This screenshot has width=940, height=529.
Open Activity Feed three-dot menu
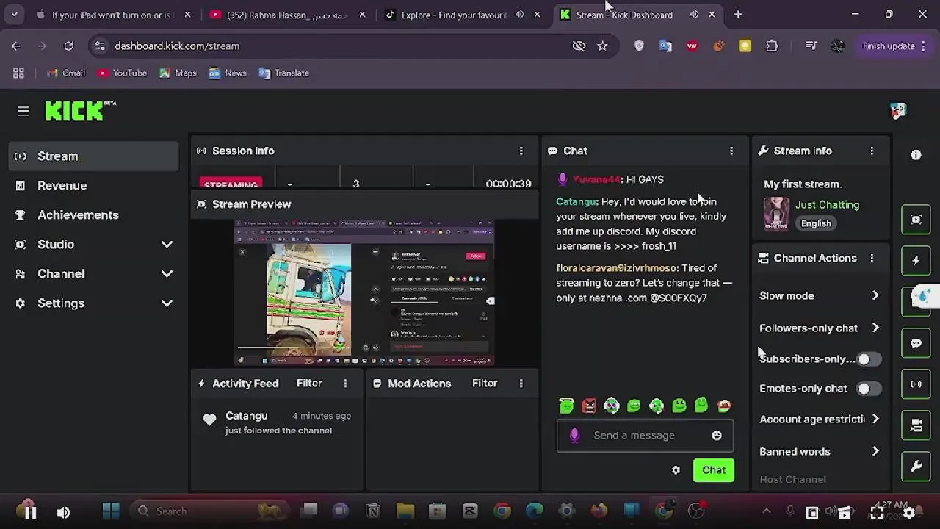[x=345, y=383]
